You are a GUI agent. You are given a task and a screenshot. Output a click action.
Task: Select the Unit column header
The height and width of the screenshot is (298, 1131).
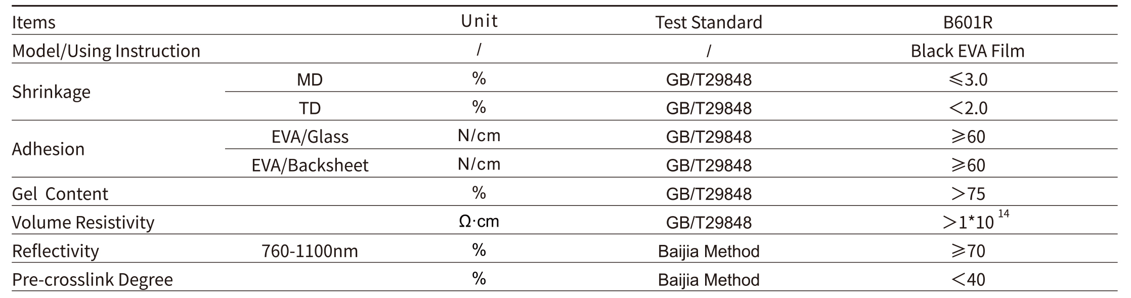coord(479,21)
